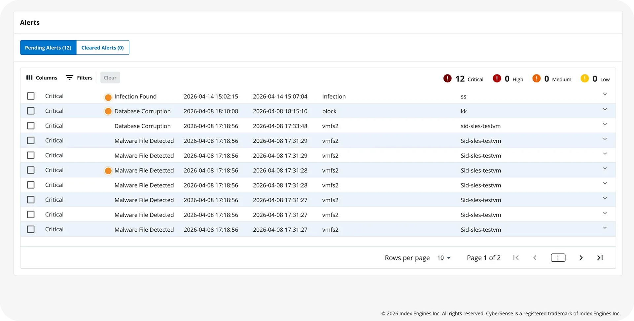Switch to Pending Alerts tab
The image size is (634, 321).
(x=48, y=47)
